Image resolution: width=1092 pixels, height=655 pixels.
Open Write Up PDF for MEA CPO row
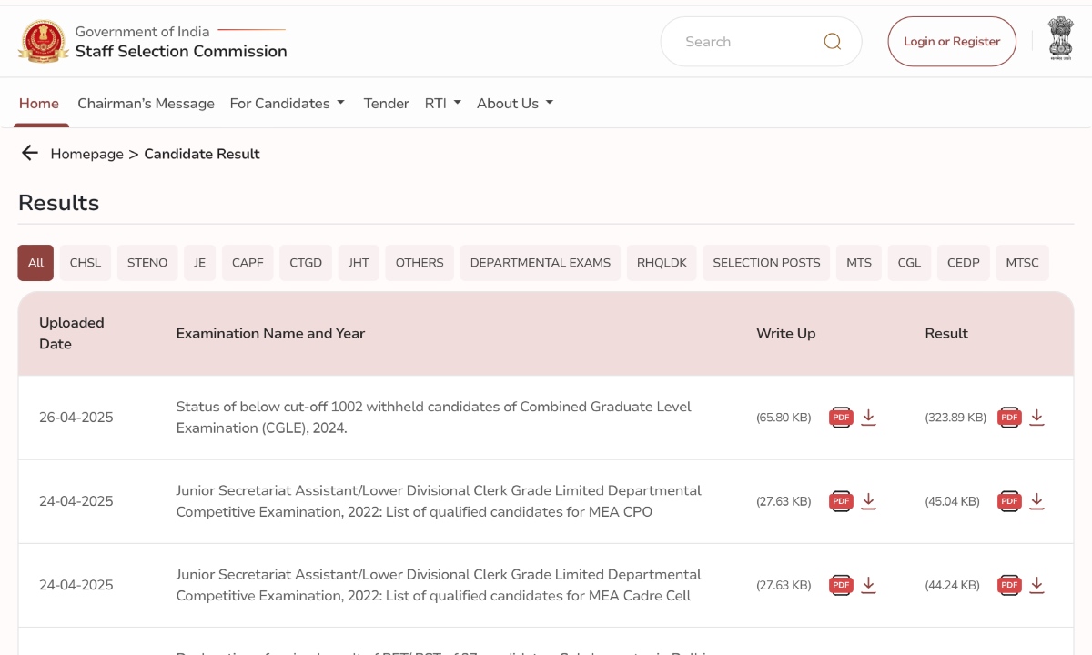pos(841,501)
